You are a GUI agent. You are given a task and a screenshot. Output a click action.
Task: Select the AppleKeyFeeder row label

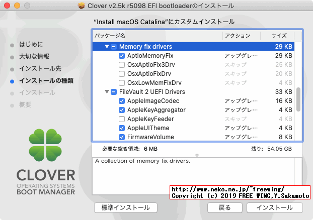[x=150, y=119]
